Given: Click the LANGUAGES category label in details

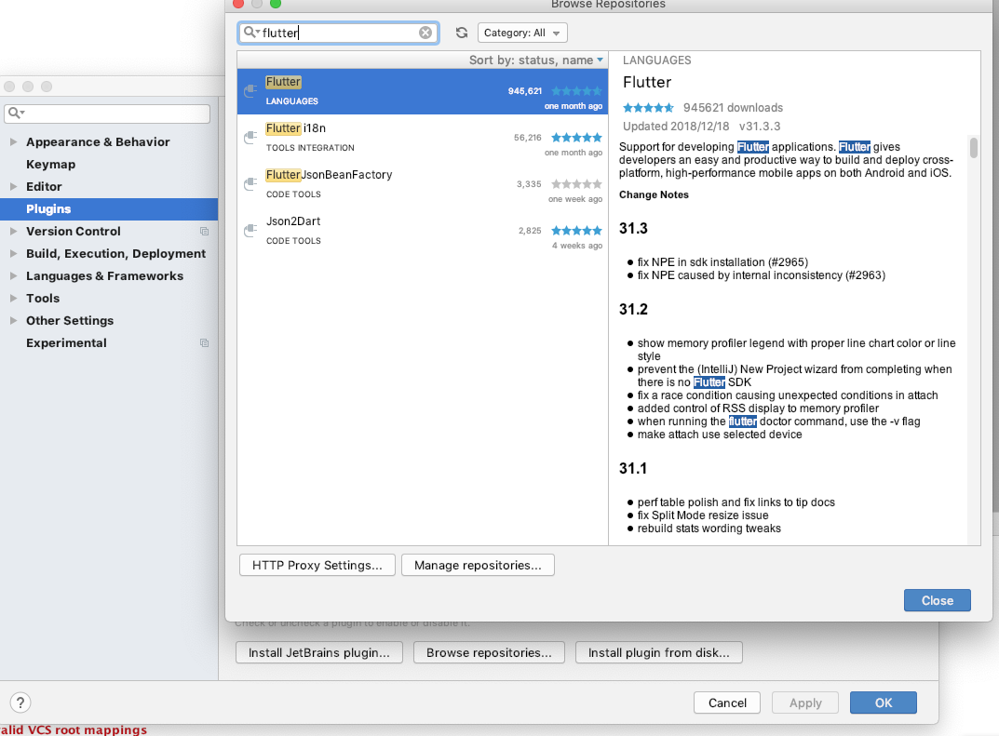Looking at the screenshot, I should [x=657, y=60].
